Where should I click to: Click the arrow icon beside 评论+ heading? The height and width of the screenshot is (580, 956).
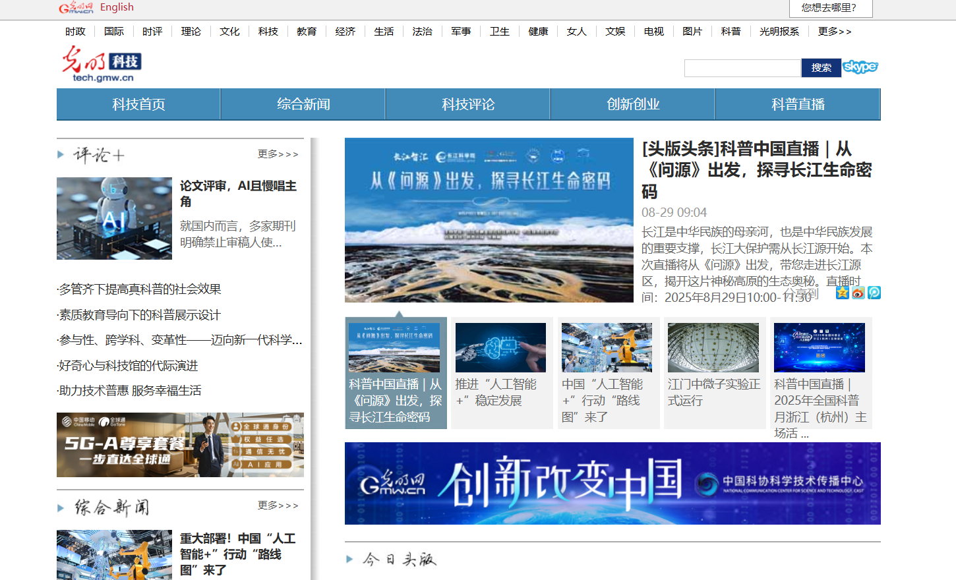61,155
